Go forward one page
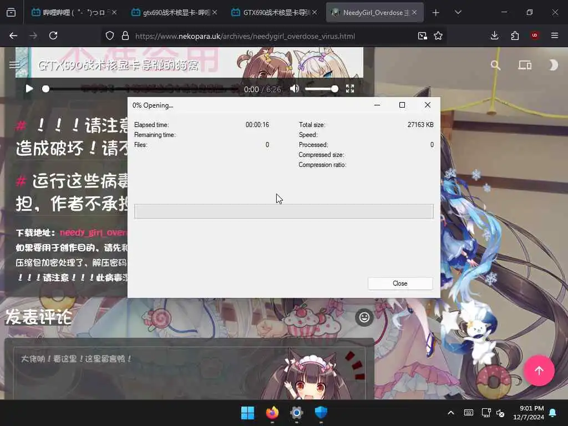The width and height of the screenshot is (568, 426). (x=33, y=36)
